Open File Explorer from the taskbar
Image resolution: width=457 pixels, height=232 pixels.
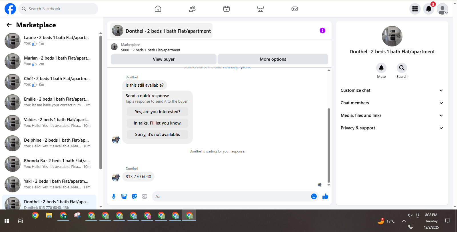coord(49,215)
